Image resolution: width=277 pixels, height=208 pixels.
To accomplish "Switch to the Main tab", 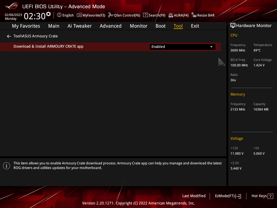I will [x=54, y=26].
